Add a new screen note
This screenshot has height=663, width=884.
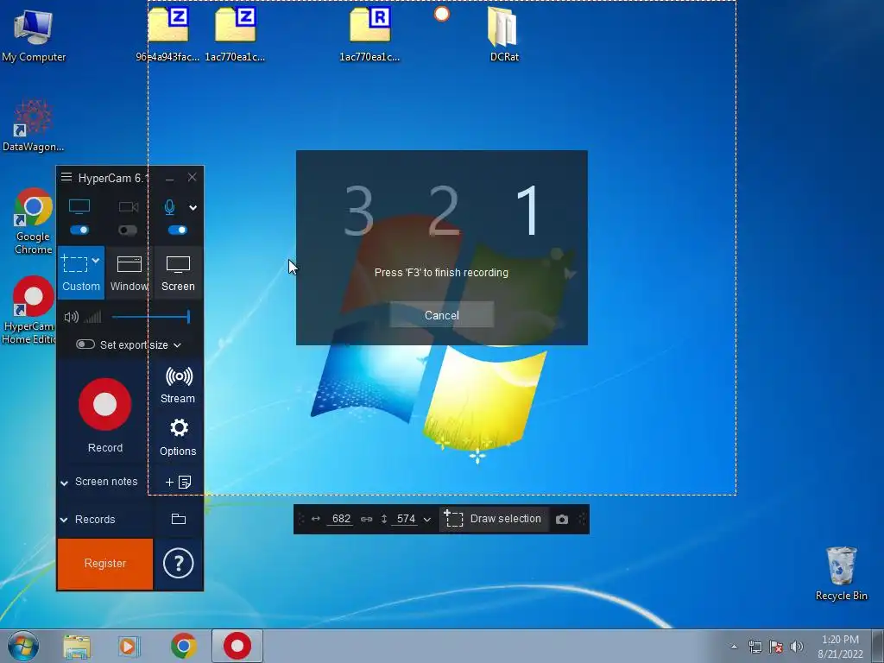tap(178, 482)
